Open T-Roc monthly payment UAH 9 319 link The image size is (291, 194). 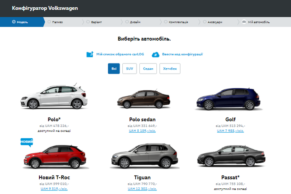coord(54,189)
